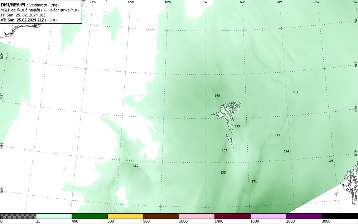Click the map value 148

pos(217,96)
